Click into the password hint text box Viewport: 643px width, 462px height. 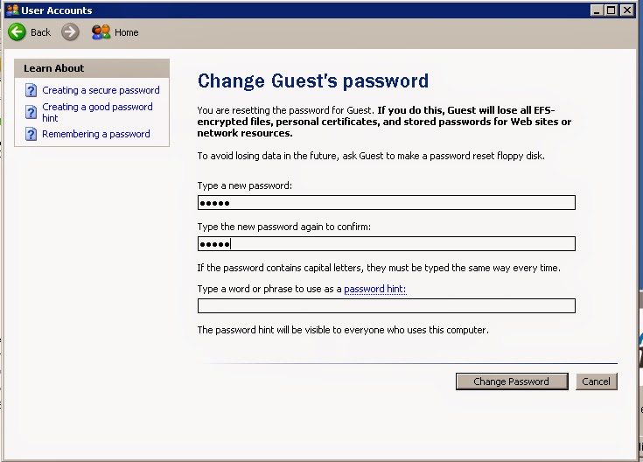click(386, 305)
